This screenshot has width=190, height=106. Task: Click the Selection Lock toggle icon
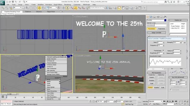pyautogui.click(x=90, y=101)
